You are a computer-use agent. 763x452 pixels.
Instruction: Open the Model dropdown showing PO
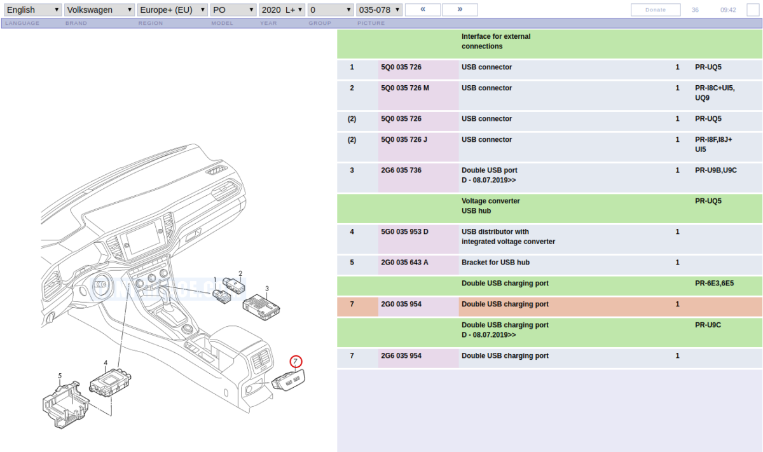click(233, 10)
